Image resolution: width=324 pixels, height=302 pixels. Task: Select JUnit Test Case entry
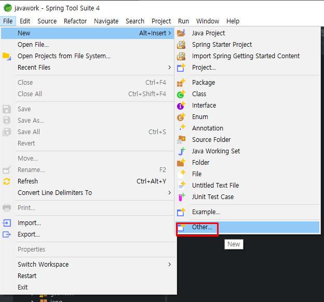(x=248, y=197)
